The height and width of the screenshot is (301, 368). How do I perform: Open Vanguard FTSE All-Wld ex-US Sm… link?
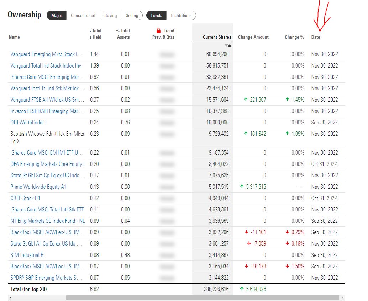click(47, 100)
